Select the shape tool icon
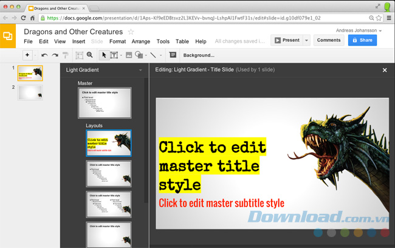395x248 pixels. 139,55
